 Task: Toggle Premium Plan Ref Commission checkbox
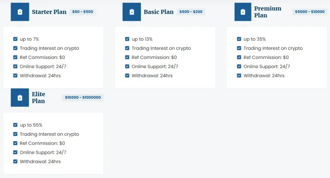click(x=239, y=57)
